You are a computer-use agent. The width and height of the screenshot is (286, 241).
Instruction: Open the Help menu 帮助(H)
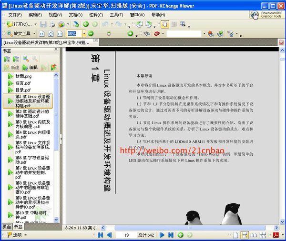pyautogui.click(x=158, y=15)
